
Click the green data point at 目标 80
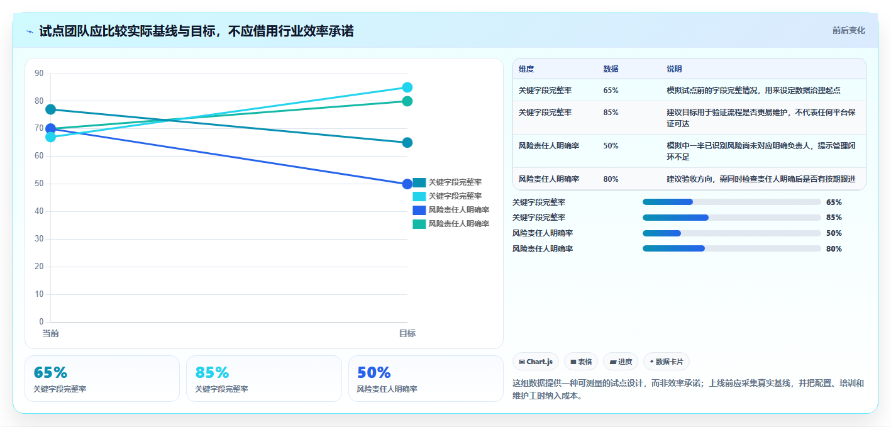(407, 101)
